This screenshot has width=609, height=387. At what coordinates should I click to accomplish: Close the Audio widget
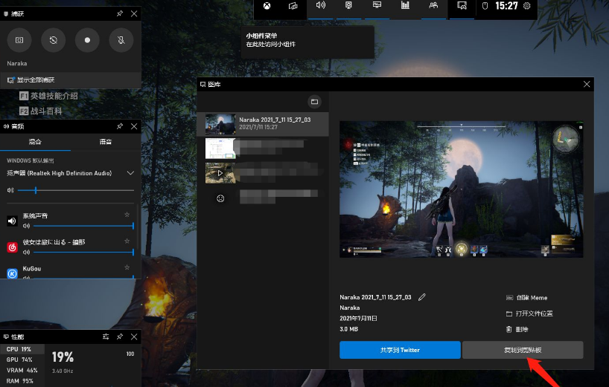click(x=134, y=126)
